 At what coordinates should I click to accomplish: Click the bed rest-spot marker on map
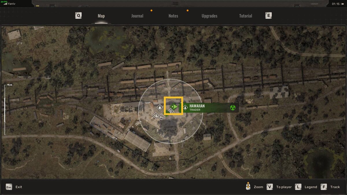(x=161, y=117)
